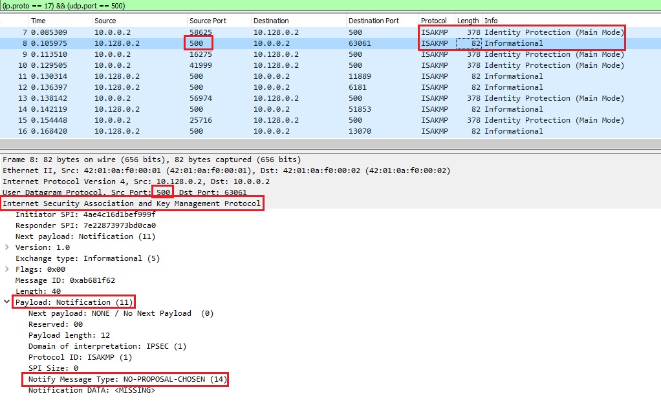Click the packet list horizontal scrollbar
This screenshot has height=403, width=661.
click(330, 143)
